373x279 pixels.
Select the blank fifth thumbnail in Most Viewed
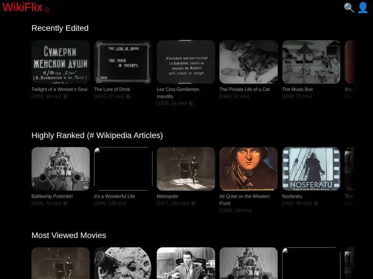click(x=311, y=263)
